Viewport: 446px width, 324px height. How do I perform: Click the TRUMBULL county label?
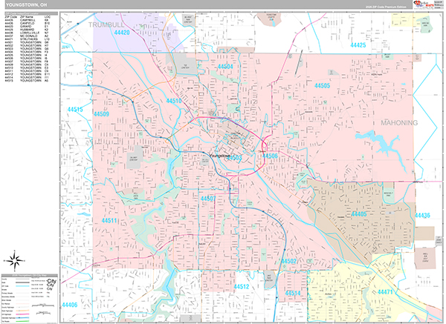[x=106, y=24]
